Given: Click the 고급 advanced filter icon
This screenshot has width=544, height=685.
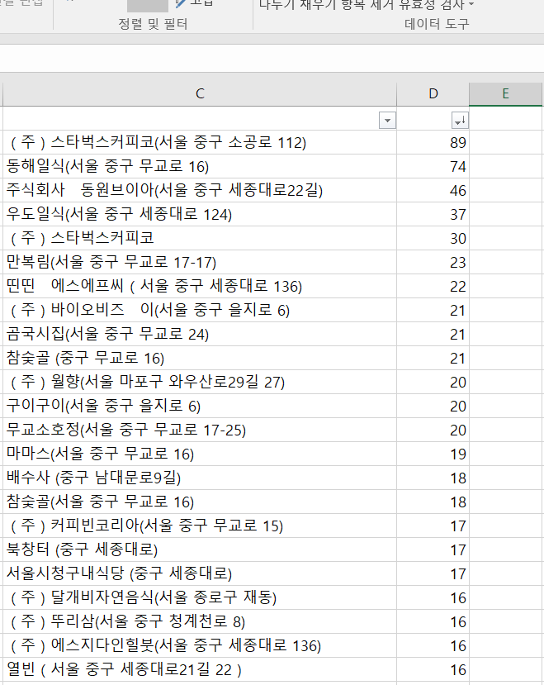Looking at the screenshot, I should click(181, 4).
